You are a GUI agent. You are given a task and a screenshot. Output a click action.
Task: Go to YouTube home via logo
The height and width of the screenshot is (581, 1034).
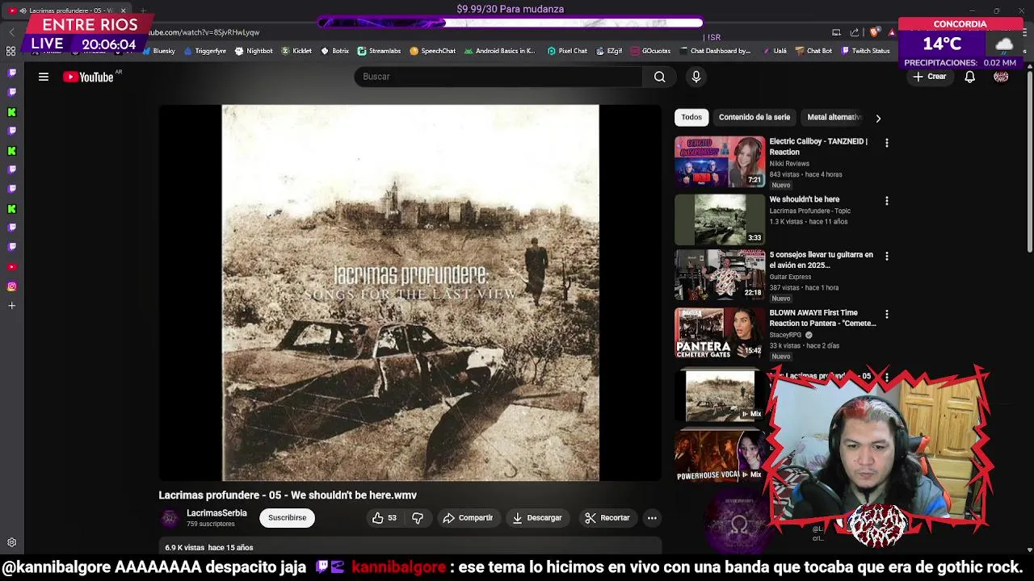[x=89, y=77]
